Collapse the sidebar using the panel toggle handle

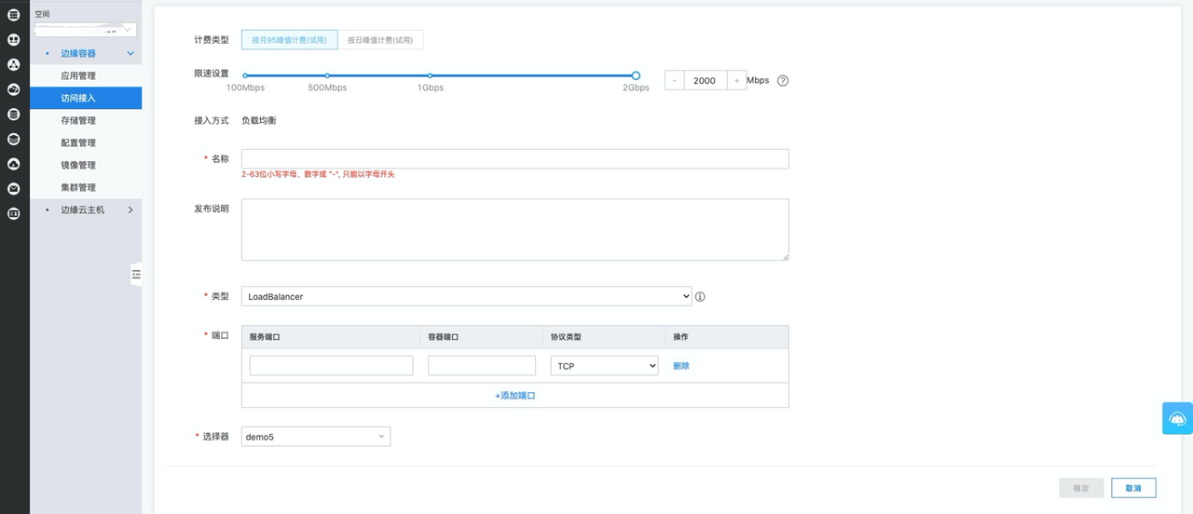[x=136, y=274]
